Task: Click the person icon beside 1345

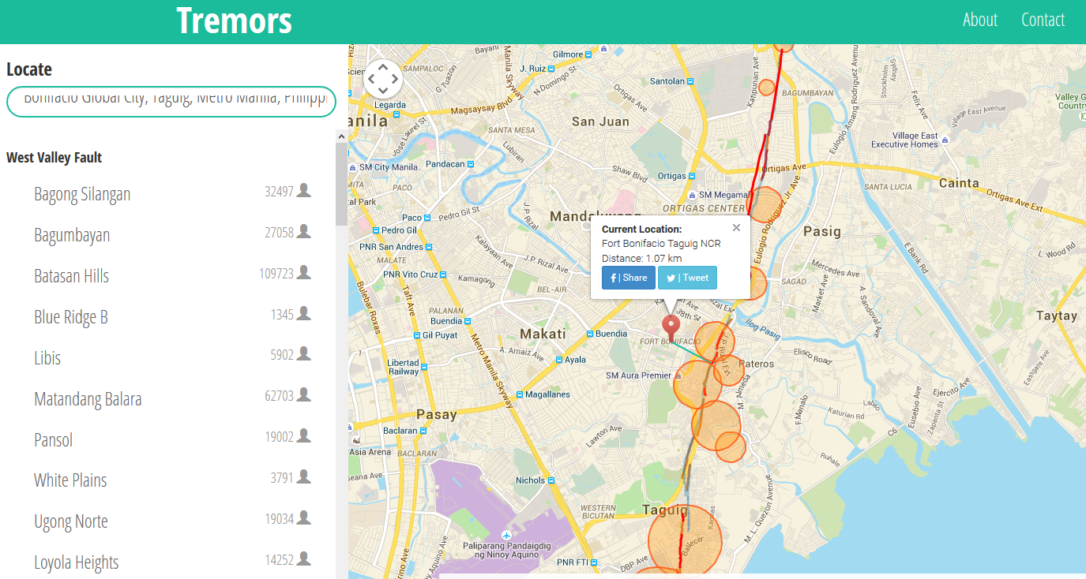Action: click(304, 313)
